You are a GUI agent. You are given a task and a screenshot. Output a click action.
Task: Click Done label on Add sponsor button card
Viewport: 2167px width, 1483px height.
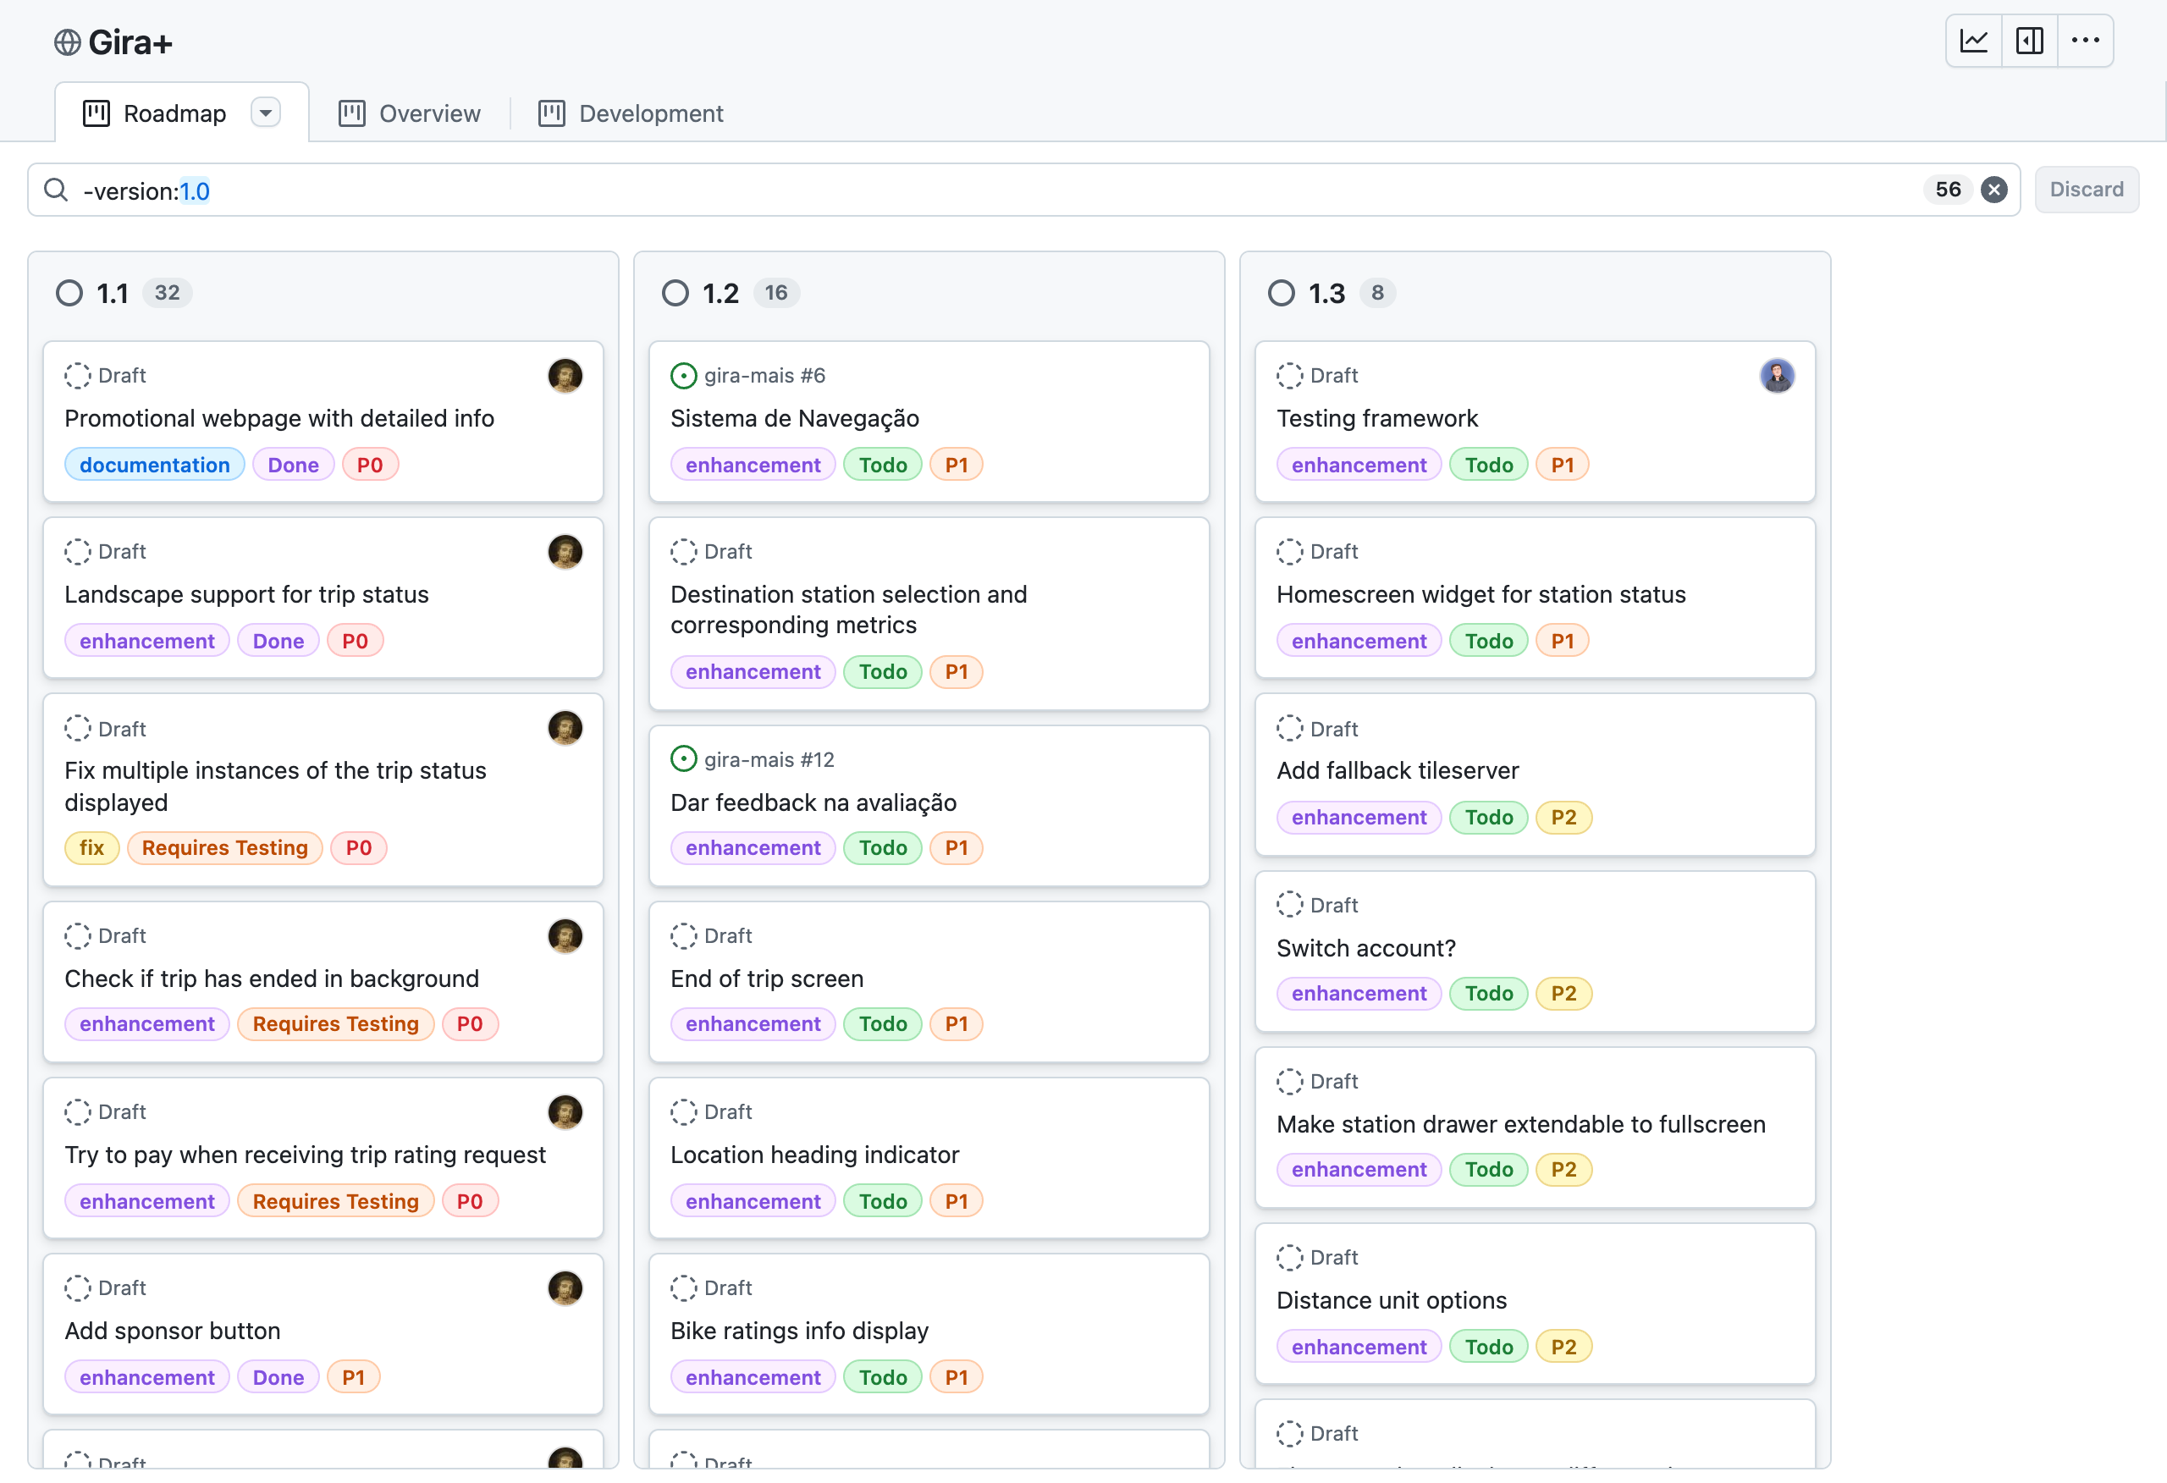(x=278, y=1377)
